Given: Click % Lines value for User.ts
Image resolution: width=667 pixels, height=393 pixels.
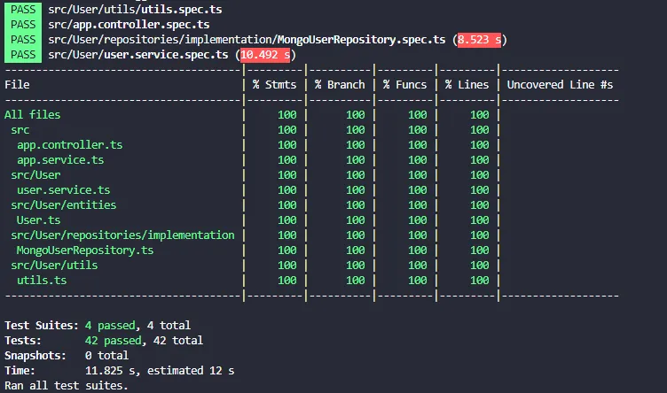Looking at the screenshot, I should [479, 220].
